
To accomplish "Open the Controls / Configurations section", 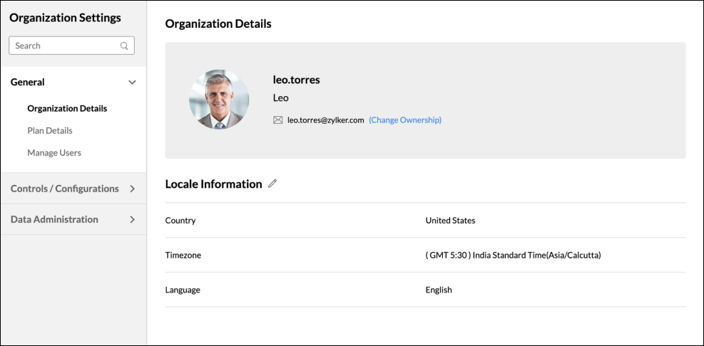I will tap(65, 189).
